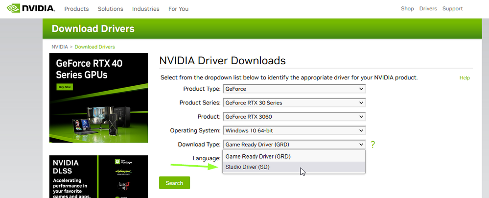Expand the Product Series dropdown
This screenshot has height=198, width=489.
294,103
